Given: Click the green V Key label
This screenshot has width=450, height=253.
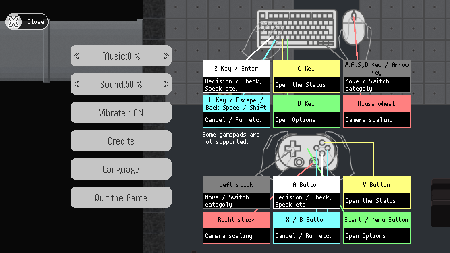Looking at the screenshot, I should (x=307, y=104).
